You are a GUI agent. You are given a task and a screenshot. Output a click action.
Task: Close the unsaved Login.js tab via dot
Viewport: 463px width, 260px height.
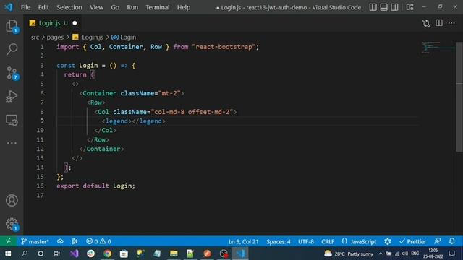[75, 23]
